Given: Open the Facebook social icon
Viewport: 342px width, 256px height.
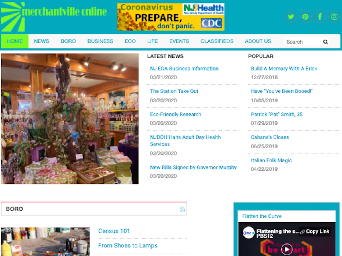Looking at the screenshot, I should (x=320, y=17).
